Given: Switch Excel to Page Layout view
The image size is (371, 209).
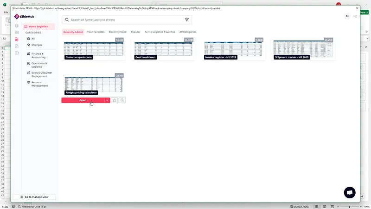Looking at the screenshot, I should 325,207.
